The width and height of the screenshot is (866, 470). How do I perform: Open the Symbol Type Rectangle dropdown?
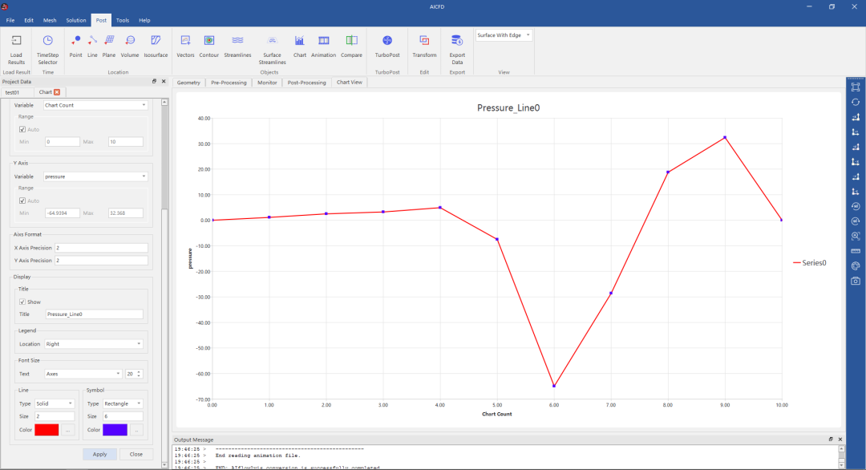coord(123,403)
